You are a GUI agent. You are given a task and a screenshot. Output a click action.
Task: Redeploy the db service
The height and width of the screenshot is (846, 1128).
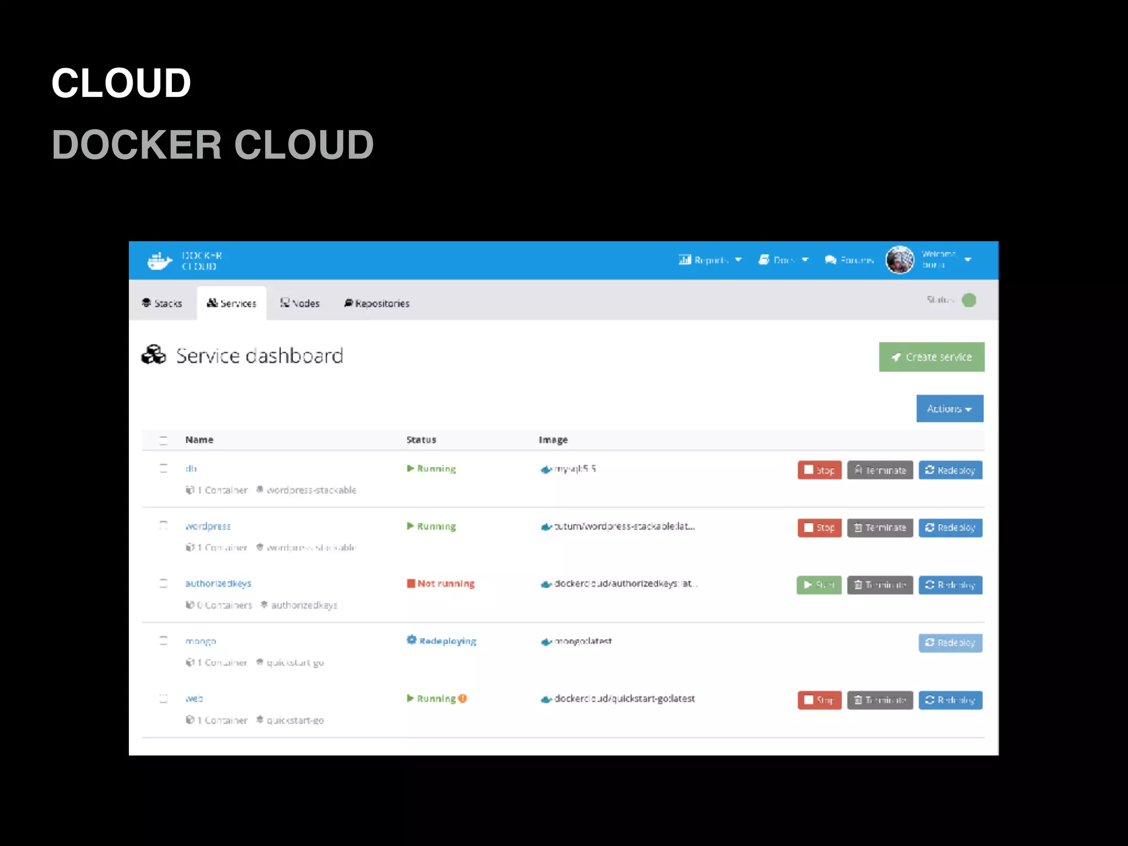click(951, 470)
